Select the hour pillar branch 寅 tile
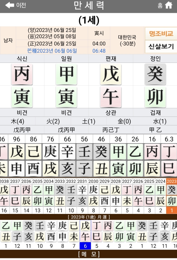The height and width of the screenshot is (260, 177). point(22,97)
